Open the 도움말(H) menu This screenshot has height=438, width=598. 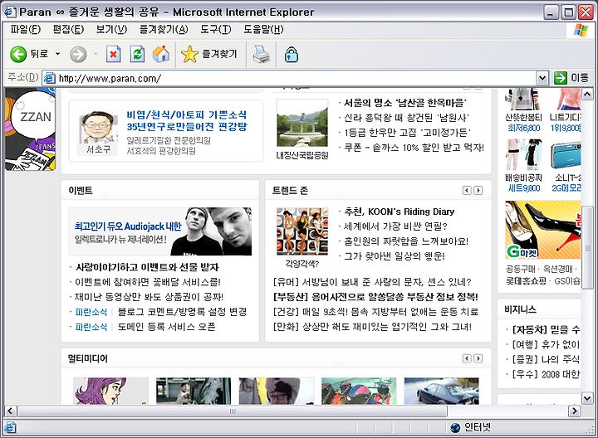click(x=263, y=29)
